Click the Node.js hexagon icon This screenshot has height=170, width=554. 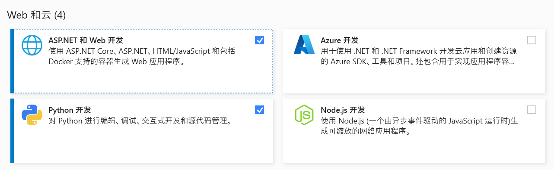(x=304, y=114)
